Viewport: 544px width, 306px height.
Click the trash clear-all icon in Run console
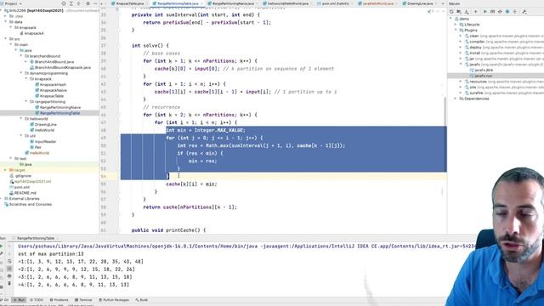pyautogui.click(x=9, y=284)
